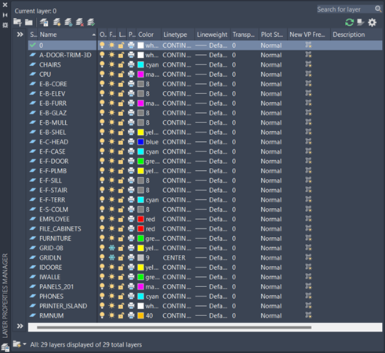This screenshot has width=385, height=353.
Task: Select the A-DOOR-TRIM-3D layer
Action: point(65,55)
